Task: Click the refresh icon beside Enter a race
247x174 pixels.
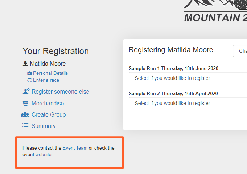Action: pos(30,80)
